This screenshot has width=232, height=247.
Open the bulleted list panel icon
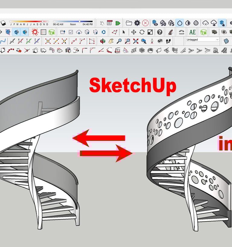tap(43, 32)
